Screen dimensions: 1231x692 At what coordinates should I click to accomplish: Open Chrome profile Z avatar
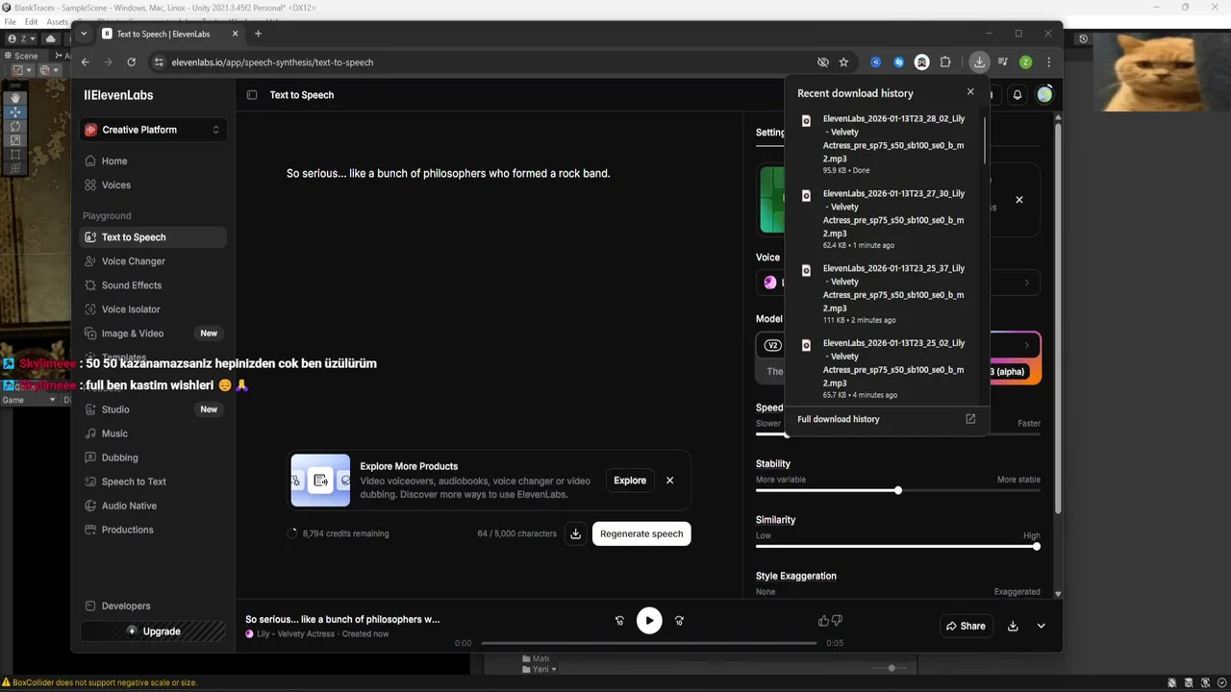[1026, 62]
